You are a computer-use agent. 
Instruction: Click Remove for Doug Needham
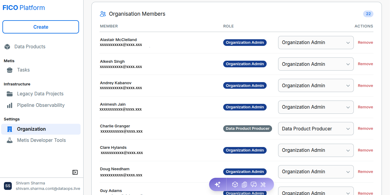(x=365, y=172)
